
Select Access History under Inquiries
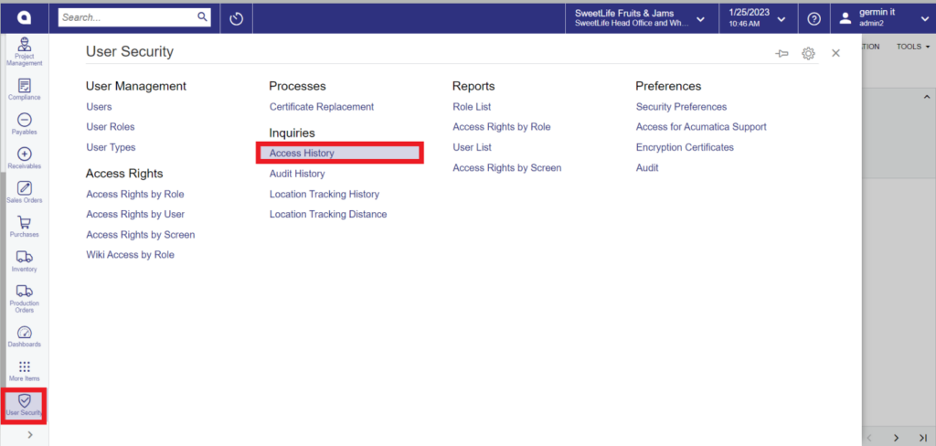pyautogui.click(x=302, y=154)
